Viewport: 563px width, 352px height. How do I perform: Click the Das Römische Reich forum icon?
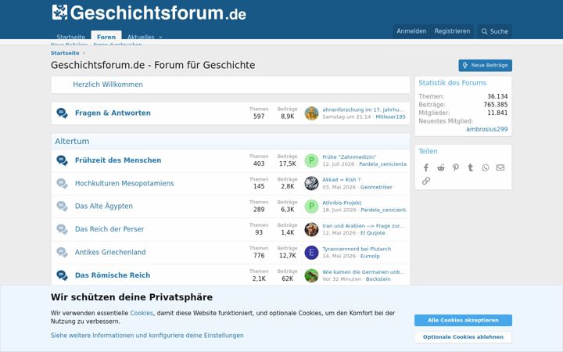62,275
